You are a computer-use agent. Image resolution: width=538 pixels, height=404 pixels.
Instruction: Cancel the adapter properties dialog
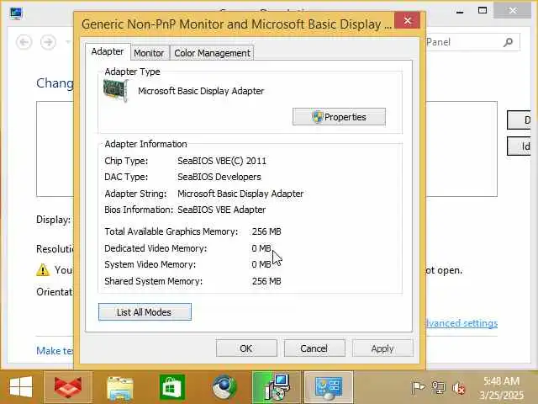[x=314, y=348]
